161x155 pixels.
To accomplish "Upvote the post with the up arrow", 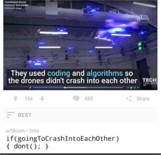I will click(x=15, y=99).
